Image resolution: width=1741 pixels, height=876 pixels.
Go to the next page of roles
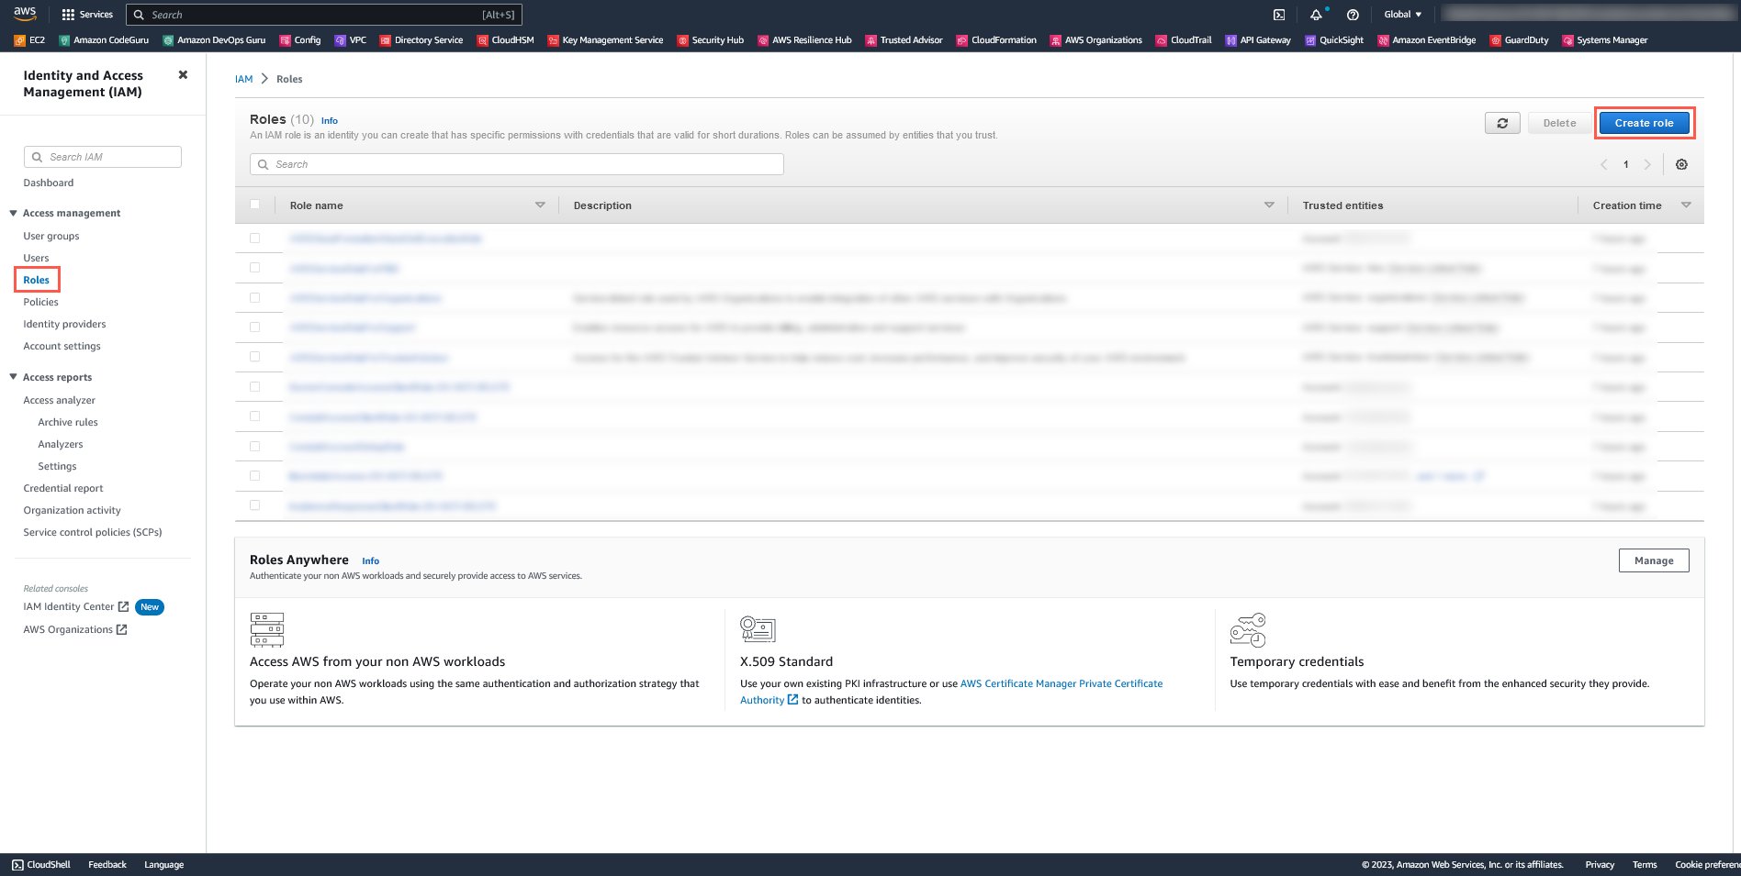tap(1647, 164)
